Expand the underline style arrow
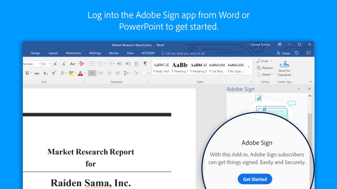The height and width of the screenshot is (189, 337). coord(31,73)
